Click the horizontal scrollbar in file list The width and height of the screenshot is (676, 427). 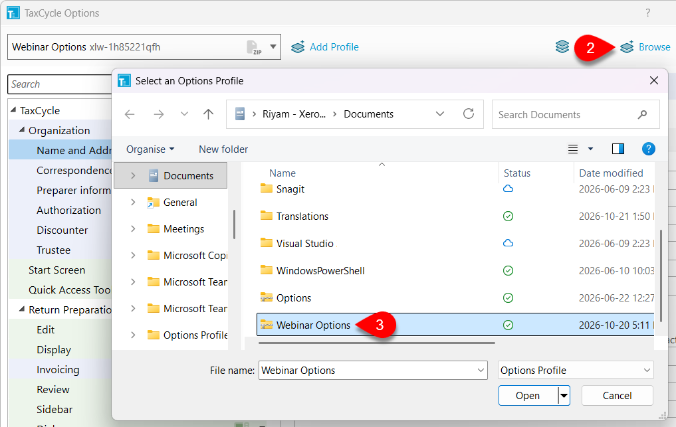pyautogui.click(x=376, y=343)
